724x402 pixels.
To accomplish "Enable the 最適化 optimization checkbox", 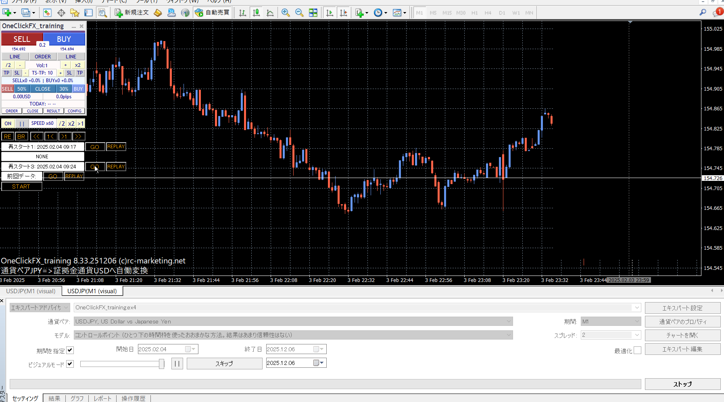I will (637, 350).
